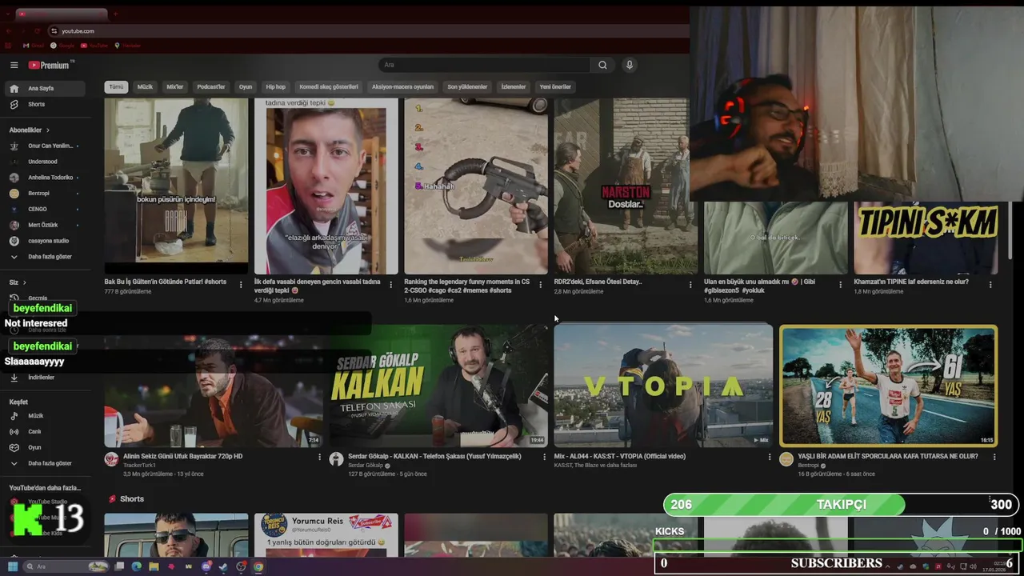Open the wasabi reaction short thumbnail
This screenshot has width=1024, height=576.
pos(326,186)
